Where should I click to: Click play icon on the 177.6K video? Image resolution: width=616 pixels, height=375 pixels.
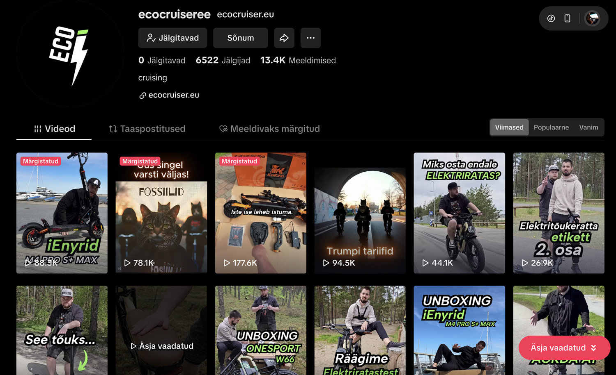(x=227, y=263)
